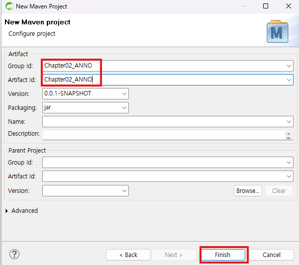The image size is (299, 265).
Task: Open the Parent Project Version dropdown
Action: [124, 191]
